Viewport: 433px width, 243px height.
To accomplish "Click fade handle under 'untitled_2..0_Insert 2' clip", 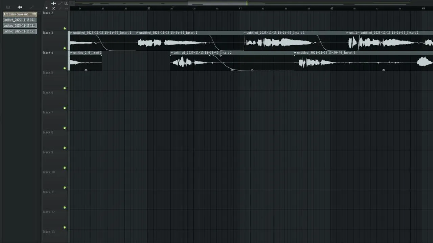I will tap(86, 70).
